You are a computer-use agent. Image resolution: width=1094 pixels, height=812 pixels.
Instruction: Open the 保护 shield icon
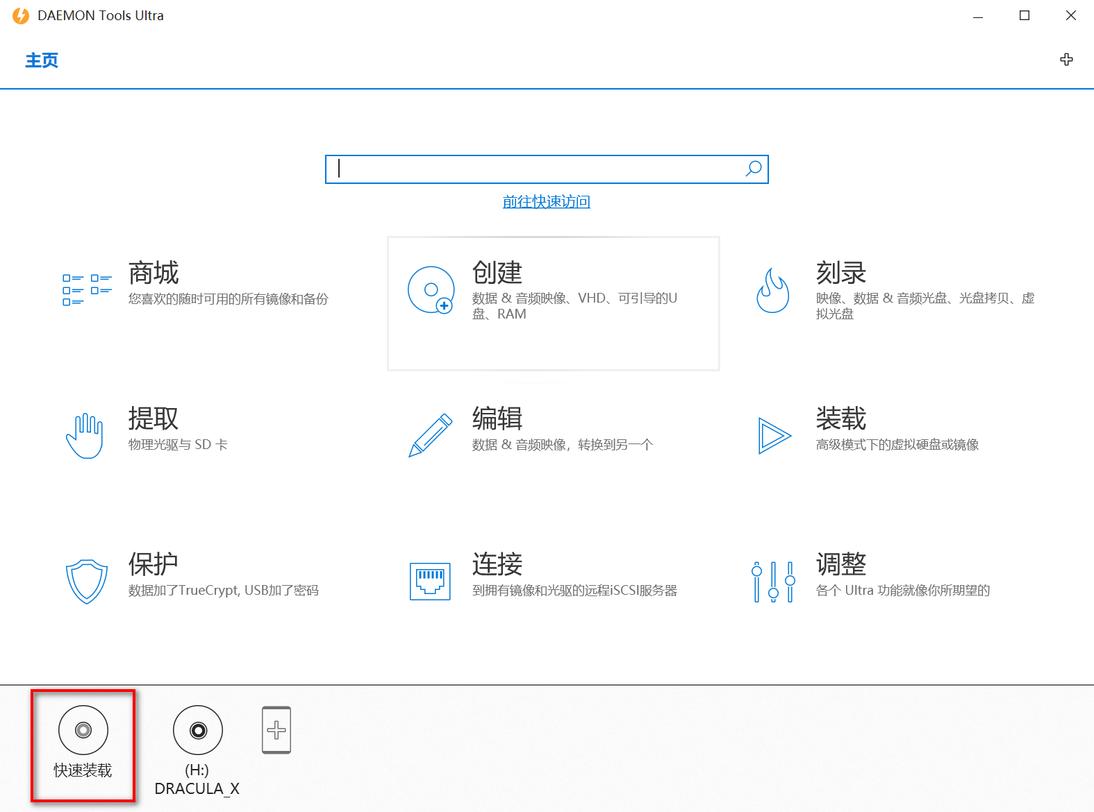click(x=87, y=581)
